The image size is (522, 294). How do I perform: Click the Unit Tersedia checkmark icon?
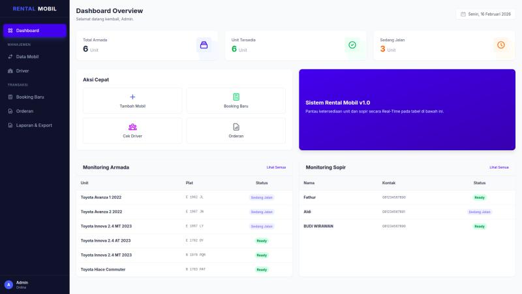352,45
